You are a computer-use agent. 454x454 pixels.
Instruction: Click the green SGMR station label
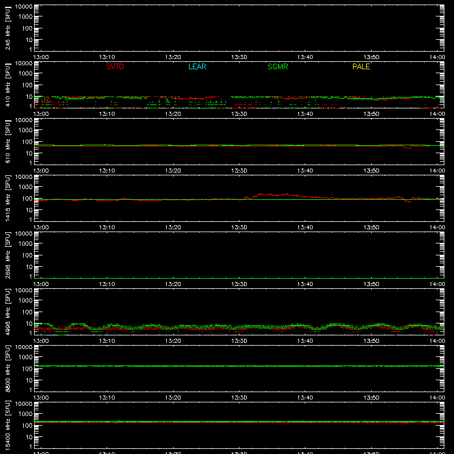click(278, 66)
